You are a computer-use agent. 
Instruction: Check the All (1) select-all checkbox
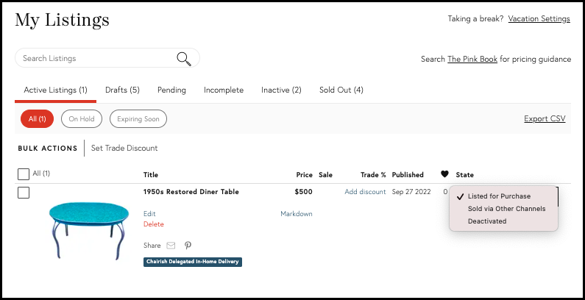(24, 174)
